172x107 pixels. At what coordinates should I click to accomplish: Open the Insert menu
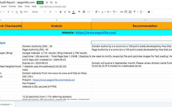tap(4, 7)
